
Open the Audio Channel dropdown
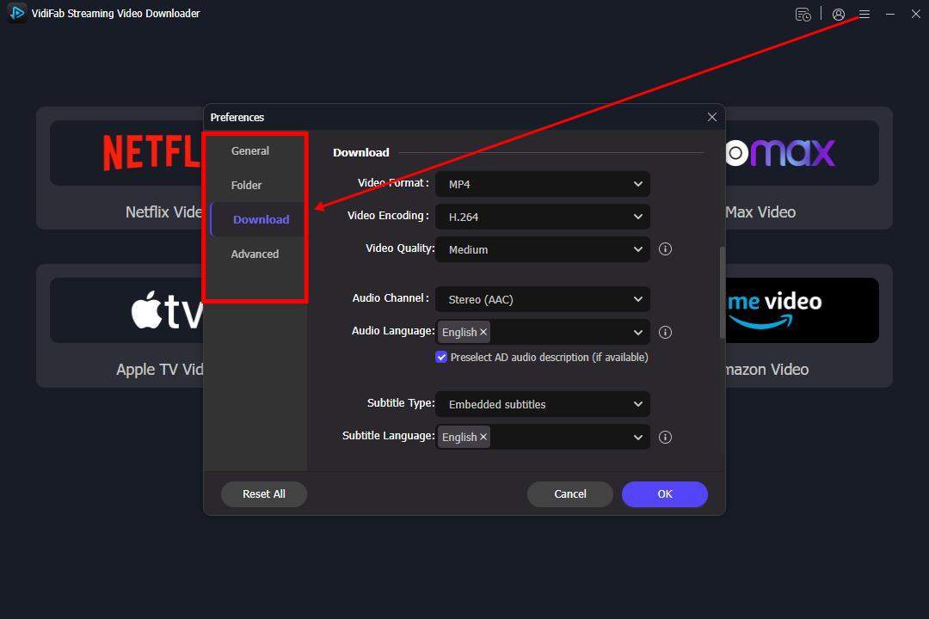tap(543, 300)
